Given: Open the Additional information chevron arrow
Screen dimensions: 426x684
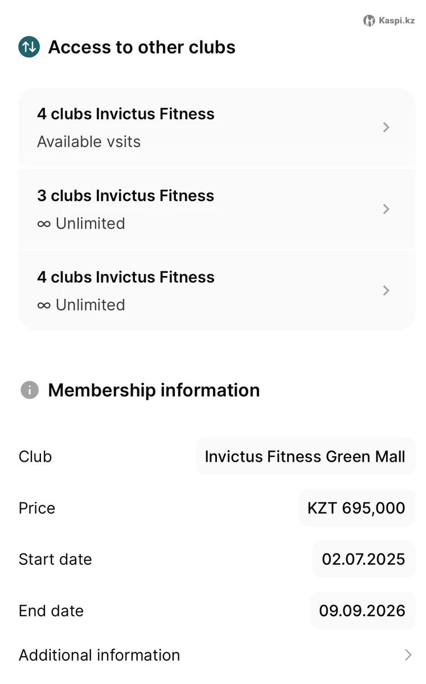Looking at the screenshot, I should pyautogui.click(x=408, y=655).
